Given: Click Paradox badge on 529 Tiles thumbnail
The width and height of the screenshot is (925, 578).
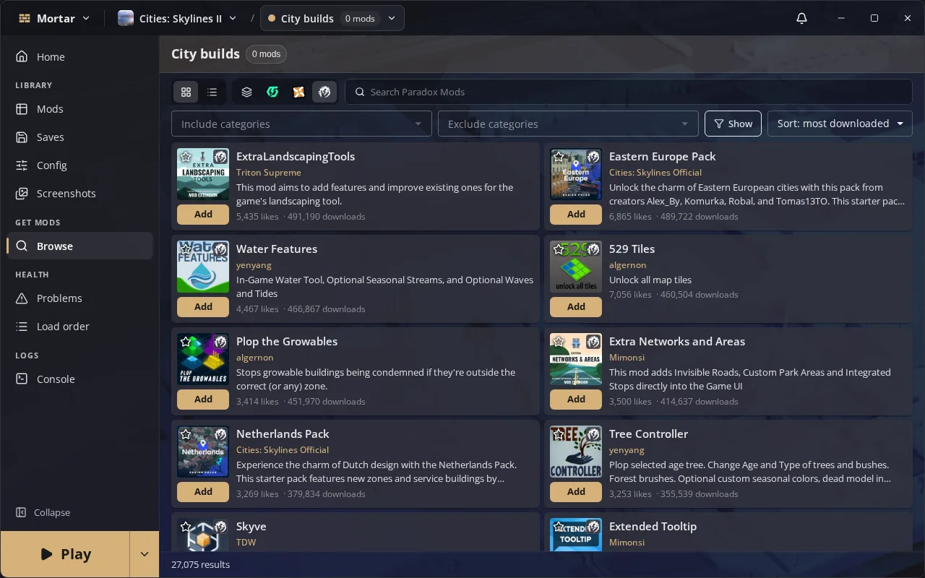Looking at the screenshot, I should click(x=593, y=249).
